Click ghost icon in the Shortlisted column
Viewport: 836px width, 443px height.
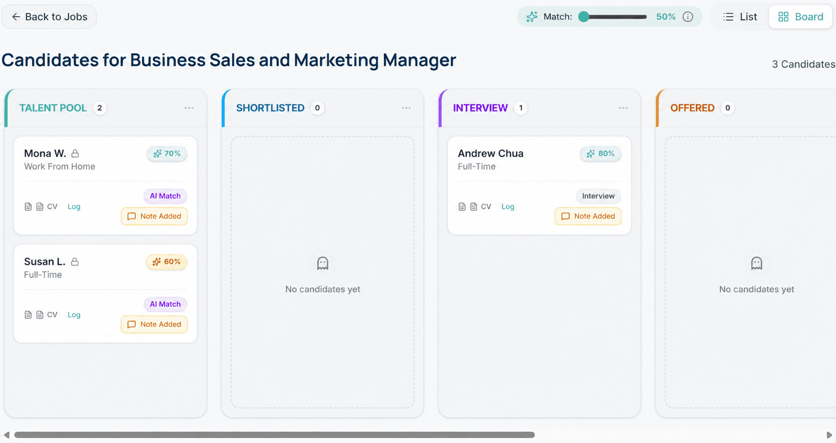(323, 263)
